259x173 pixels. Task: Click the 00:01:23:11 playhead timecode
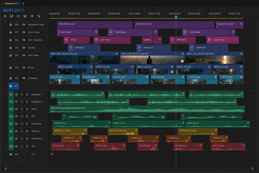[14, 10]
